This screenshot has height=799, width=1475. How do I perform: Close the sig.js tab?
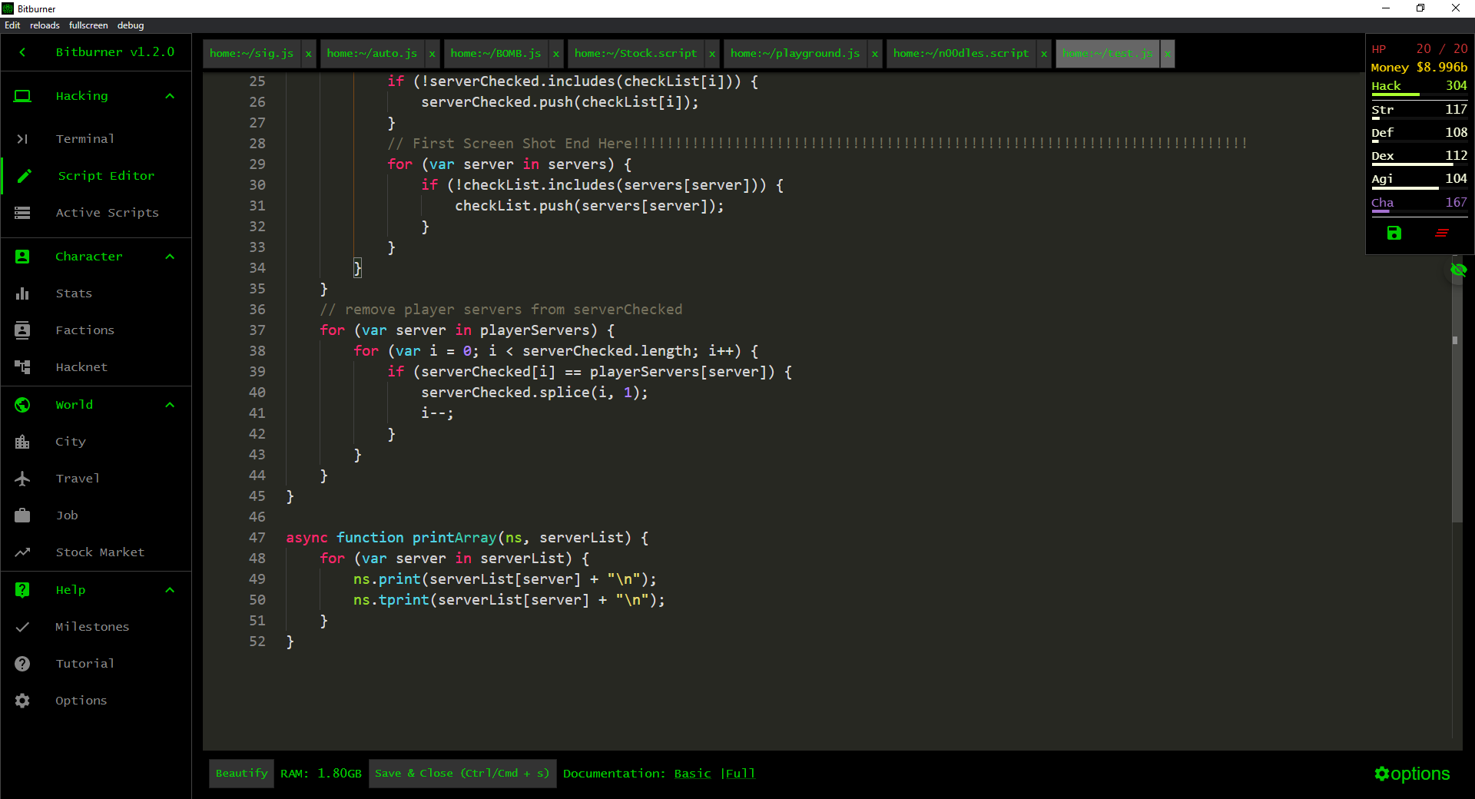point(308,54)
